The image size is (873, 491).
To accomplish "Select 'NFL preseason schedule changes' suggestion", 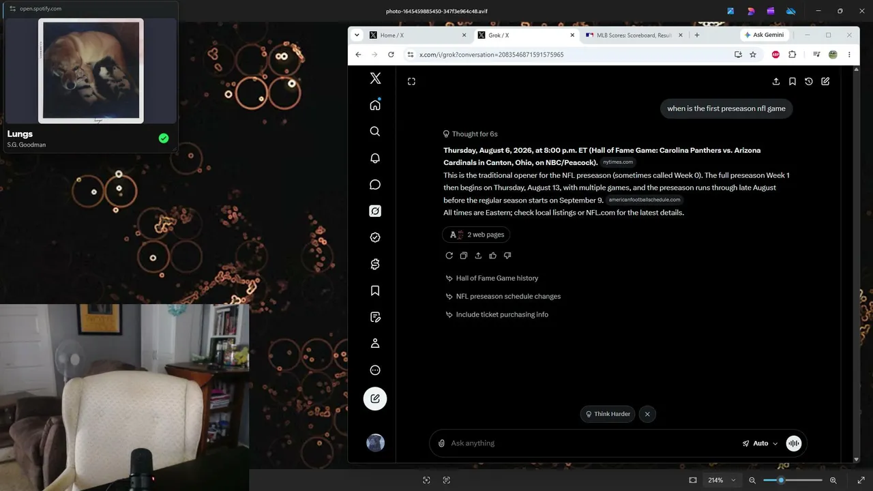I will click(x=503, y=297).
